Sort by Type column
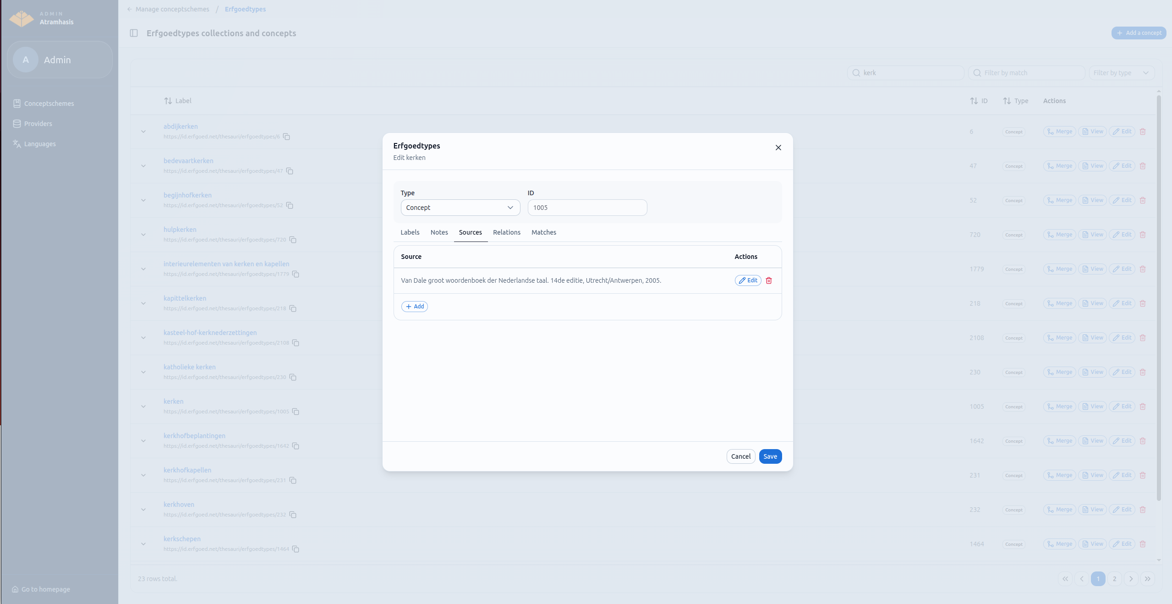The width and height of the screenshot is (1172, 604). click(x=1015, y=101)
